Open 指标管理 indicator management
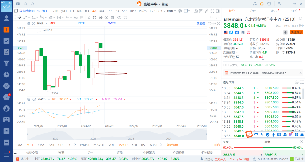The height and width of the screenshot is (162, 305). tap(172, 145)
